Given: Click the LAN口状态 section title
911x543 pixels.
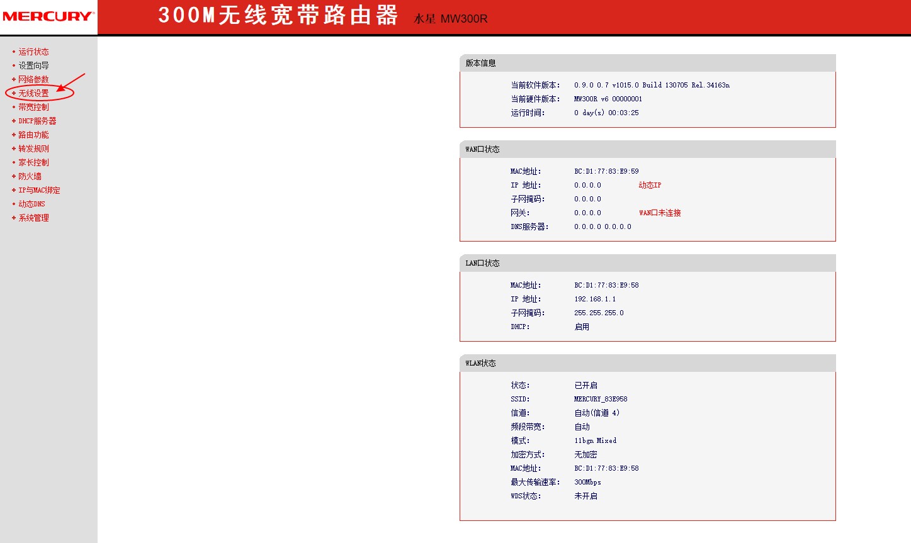Looking at the screenshot, I should coord(483,262).
